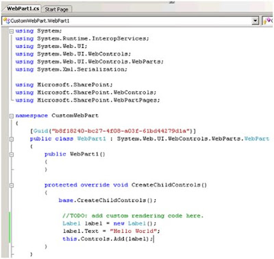Click the using Microsoft.SharePoint.WebPartPages line

click(x=88, y=100)
